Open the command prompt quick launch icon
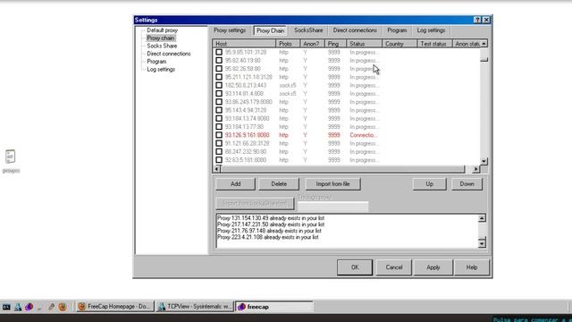 [6, 307]
